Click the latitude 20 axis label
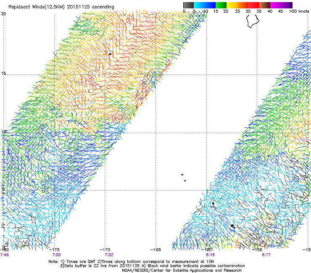The width and height of the screenshot is (311, 273). pos(3,14)
